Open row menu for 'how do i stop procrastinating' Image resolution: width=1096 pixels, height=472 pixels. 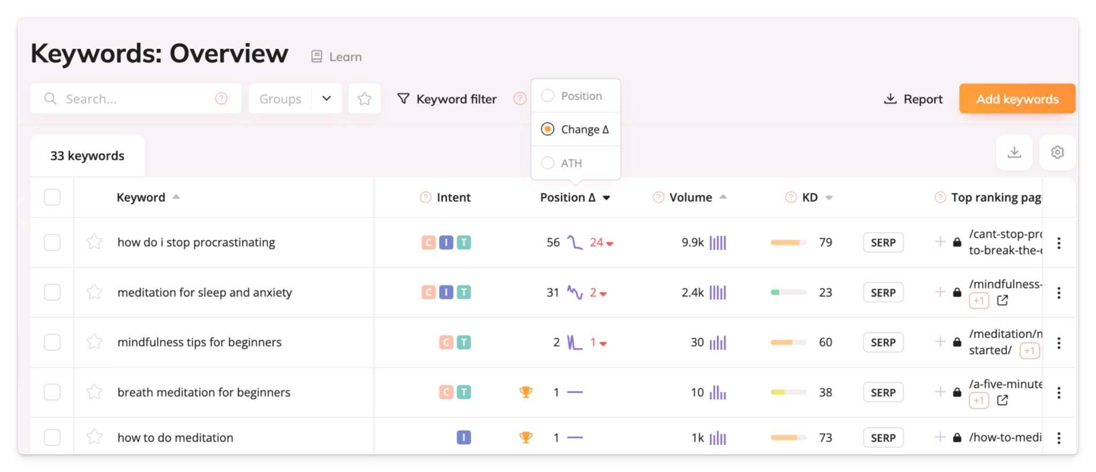click(x=1059, y=243)
